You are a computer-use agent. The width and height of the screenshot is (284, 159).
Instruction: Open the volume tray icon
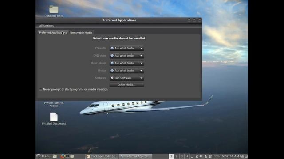201,156
